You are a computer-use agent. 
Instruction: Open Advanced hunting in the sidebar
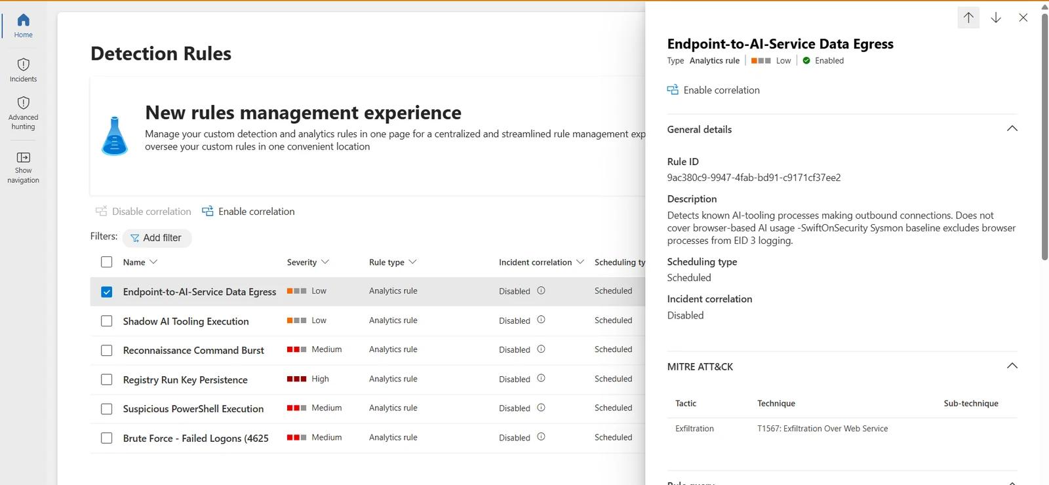[x=24, y=113]
